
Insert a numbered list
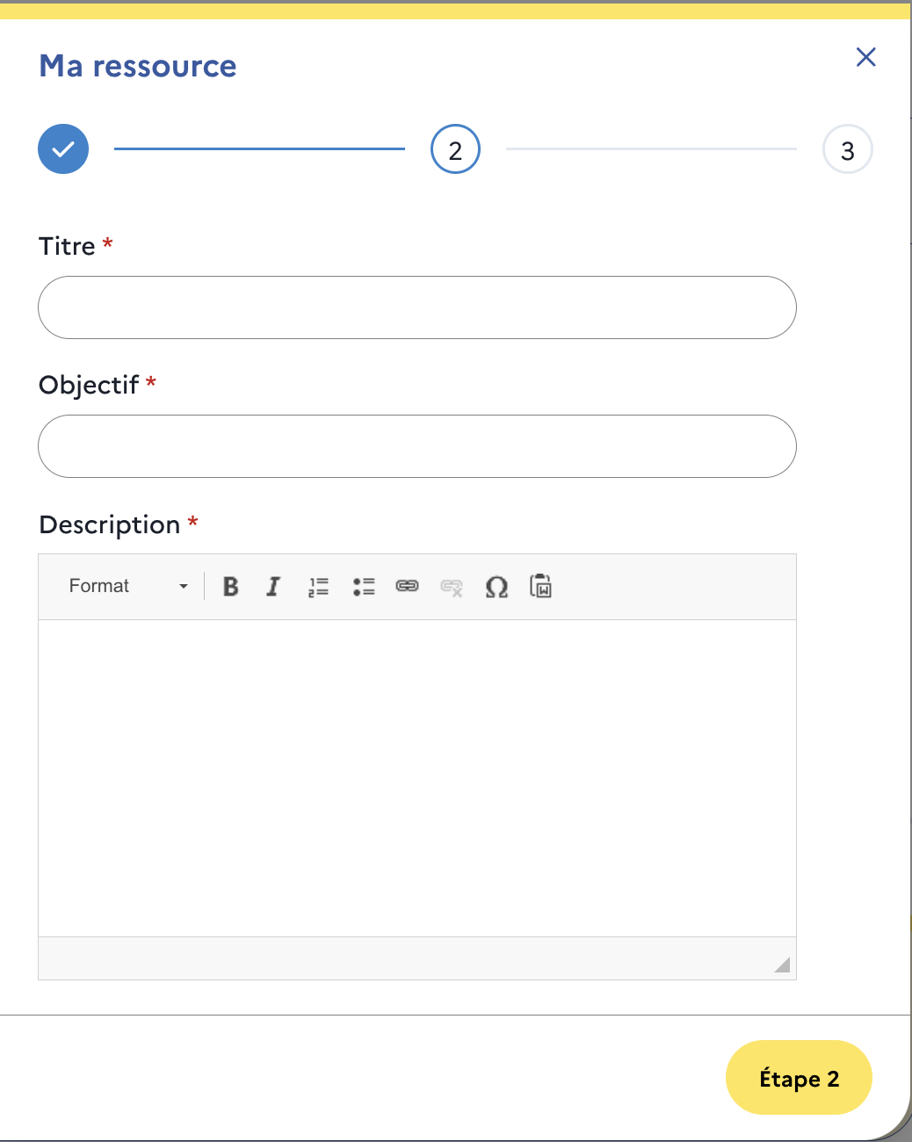[x=318, y=587]
